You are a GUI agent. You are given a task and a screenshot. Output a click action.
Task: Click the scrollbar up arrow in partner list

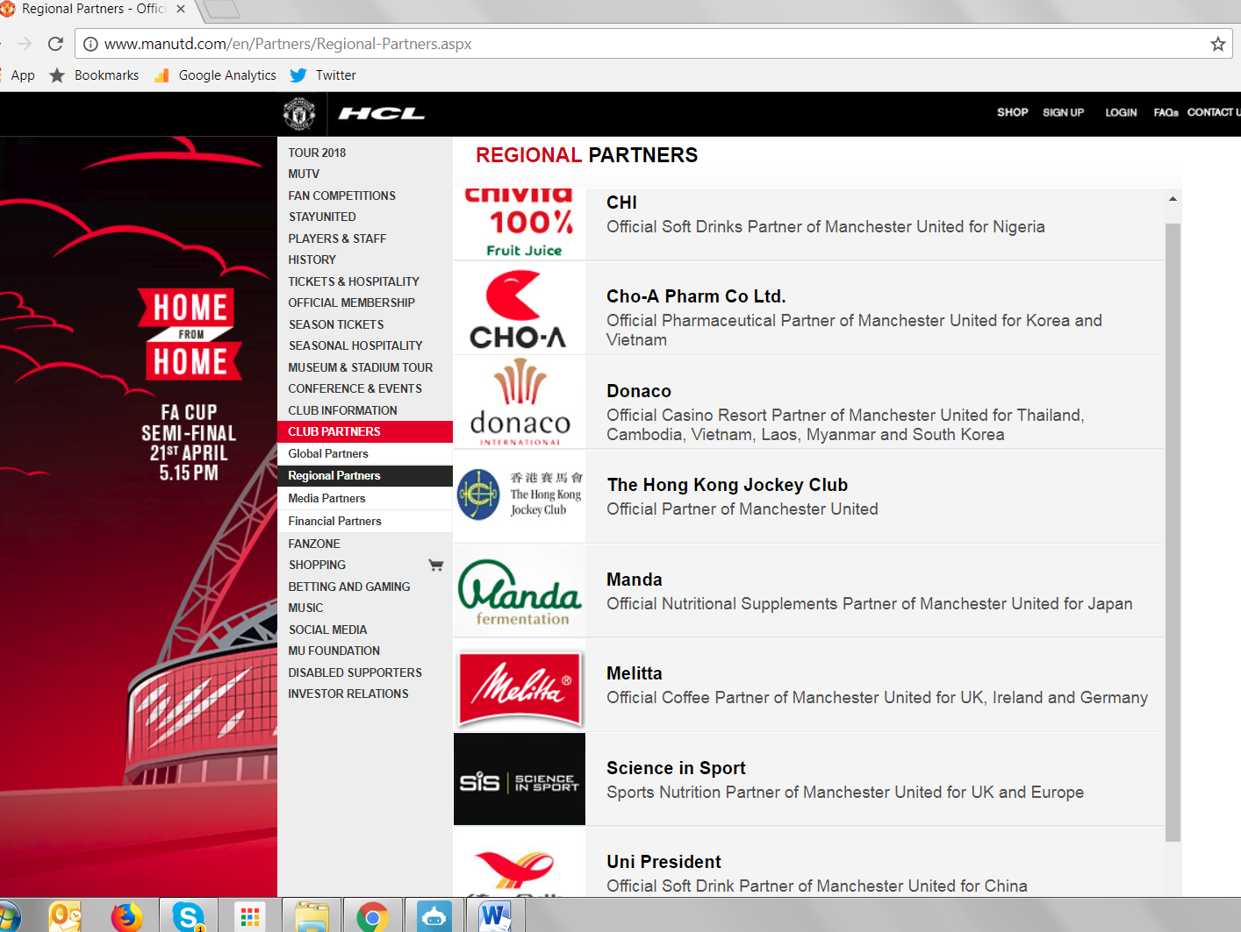click(x=1173, y=199)
